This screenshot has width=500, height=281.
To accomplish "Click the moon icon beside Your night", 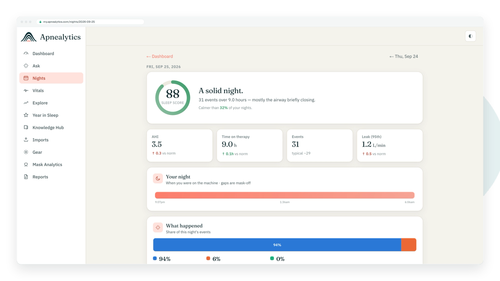I will click(158, 179).
